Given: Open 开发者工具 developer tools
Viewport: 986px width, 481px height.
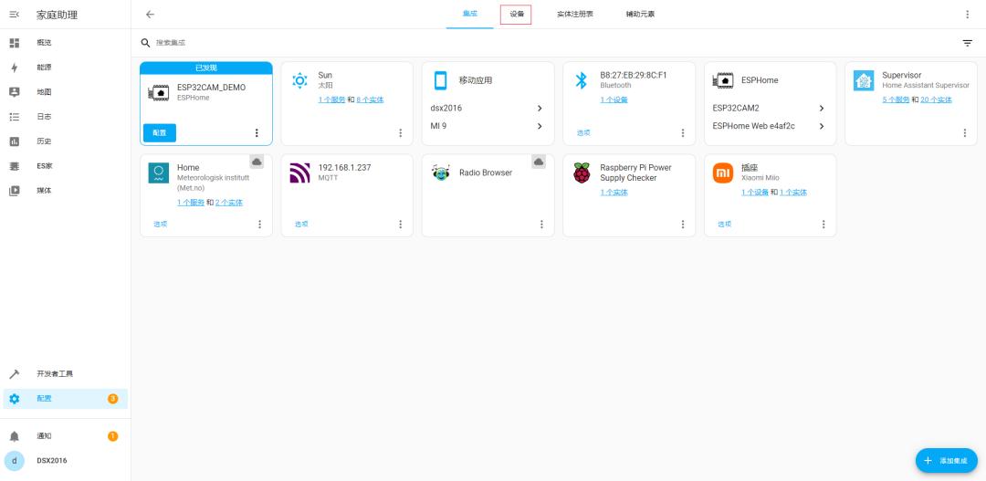Looking at the screenshot, I should coord(66,374).
